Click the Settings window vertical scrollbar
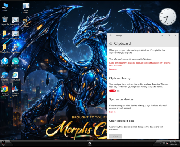This screenshot has height=147, width=180. [178, 84]
